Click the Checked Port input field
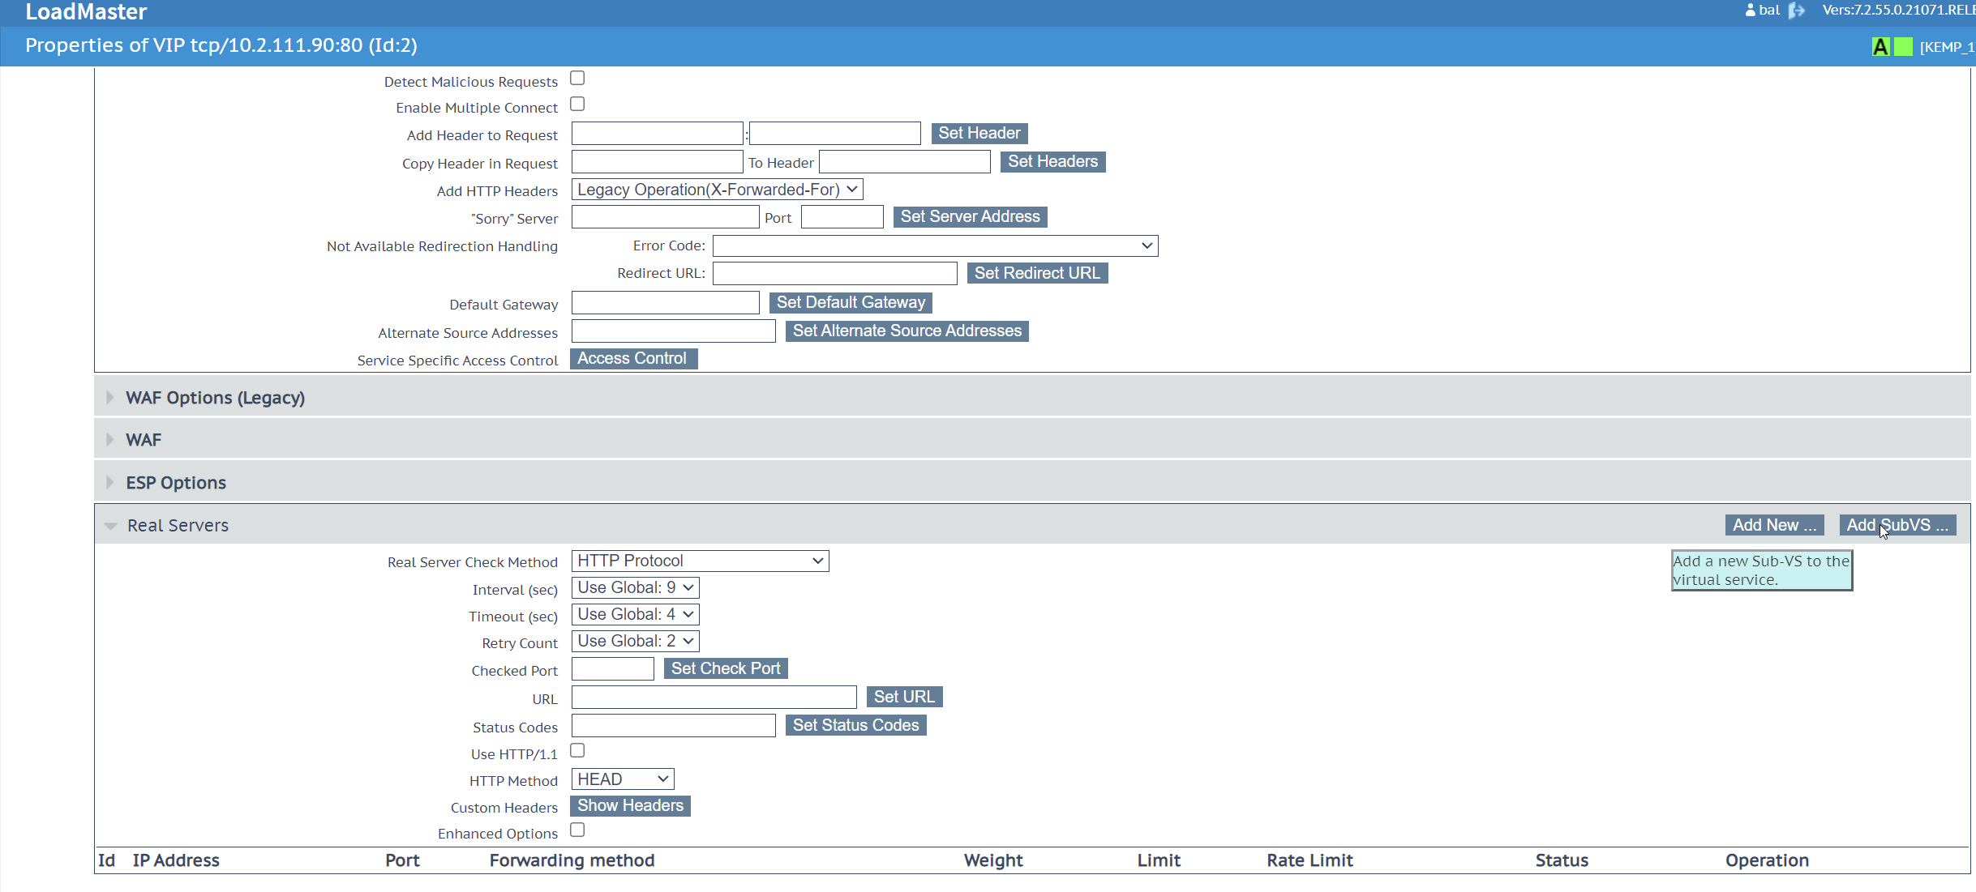This screenshot has height=892, width=1976. point(612,669)
